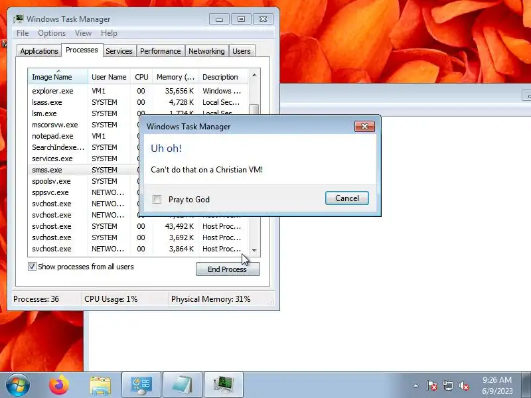Minimize the Windows Task Manager window

pos(219,19)
